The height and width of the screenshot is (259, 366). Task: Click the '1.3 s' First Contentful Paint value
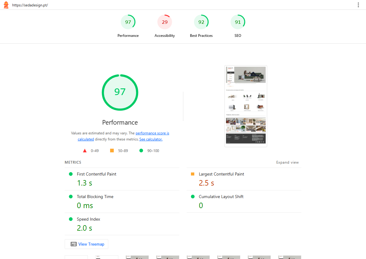84,183
